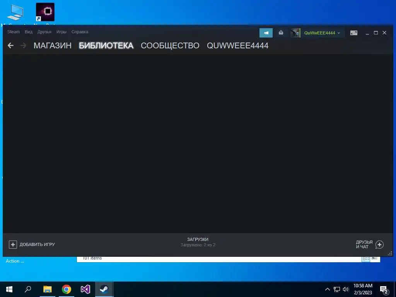Select the My Computer desktop icon
The width and height of the screenshot is (396, 297).
[x=15, y=13]
